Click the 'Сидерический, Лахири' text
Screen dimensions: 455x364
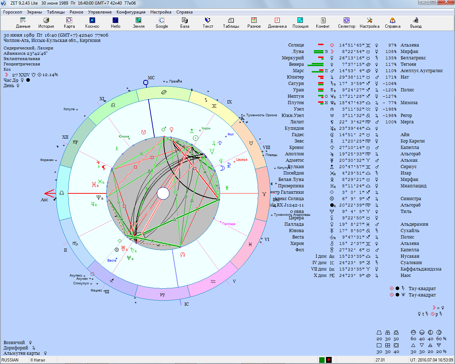click(28, 48)
